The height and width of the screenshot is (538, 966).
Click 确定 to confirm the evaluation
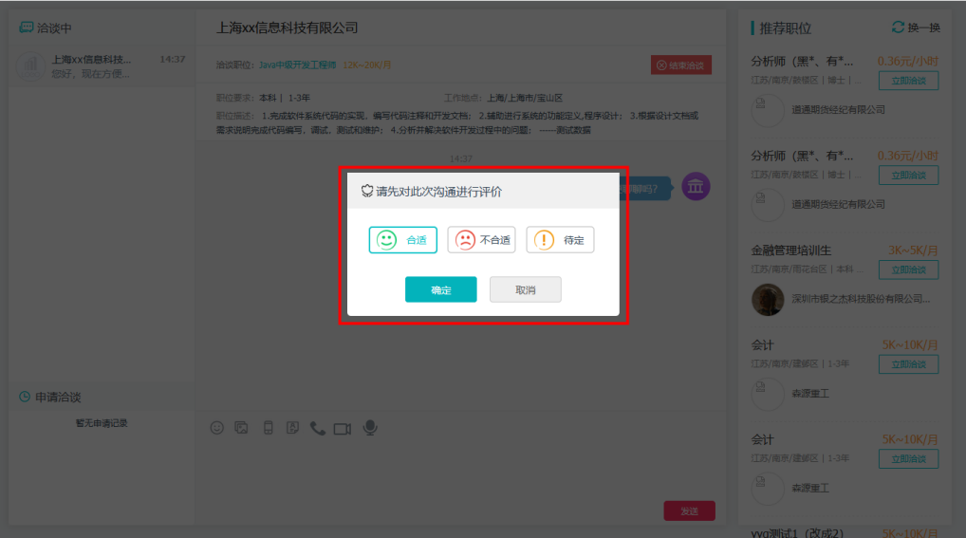(440, 289)
